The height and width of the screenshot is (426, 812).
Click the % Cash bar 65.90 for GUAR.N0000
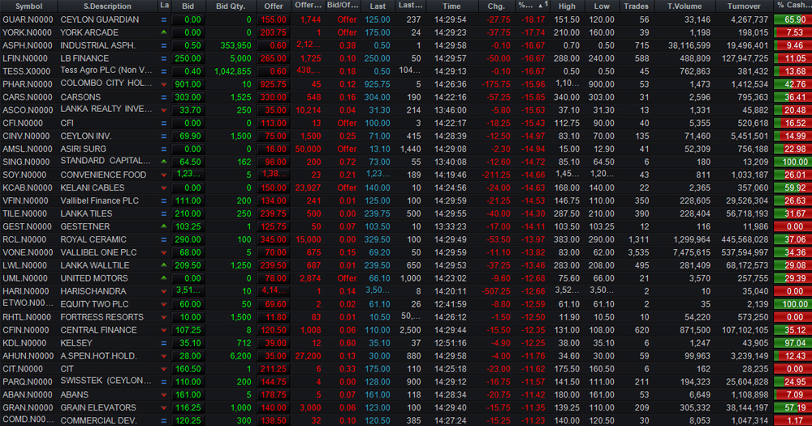[793, 19]
